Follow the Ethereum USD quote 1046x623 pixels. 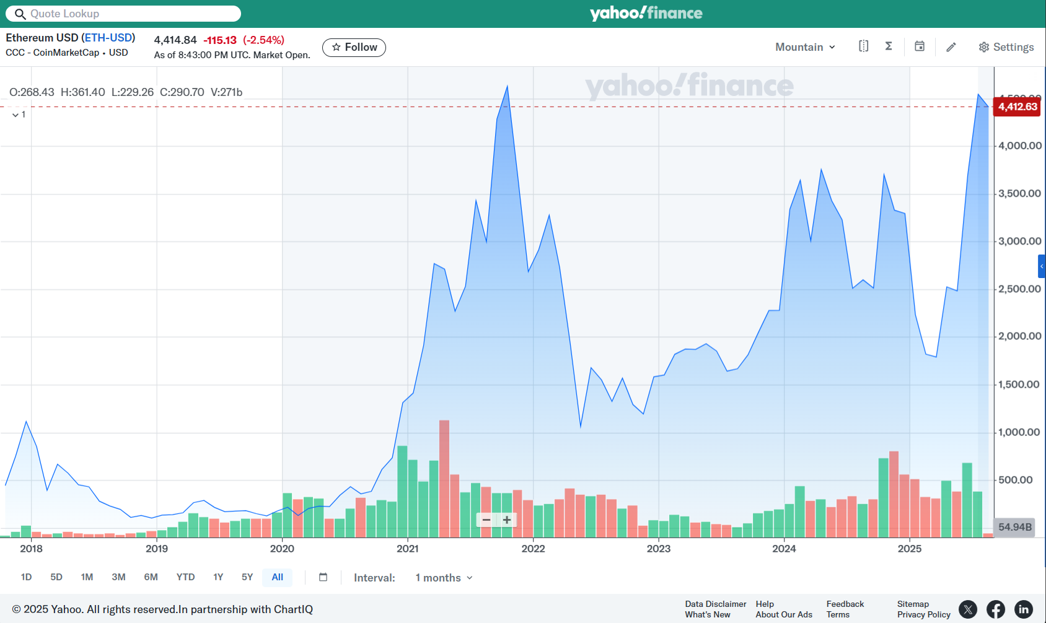pos(354,47)
